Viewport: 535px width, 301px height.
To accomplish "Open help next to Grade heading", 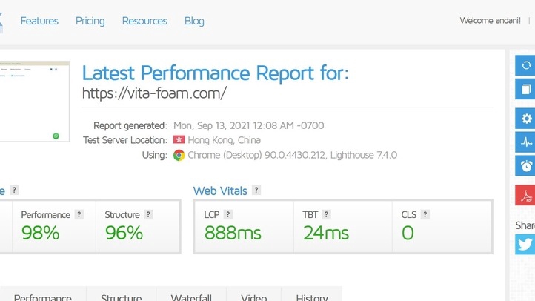I will click(x=14, y=190).
